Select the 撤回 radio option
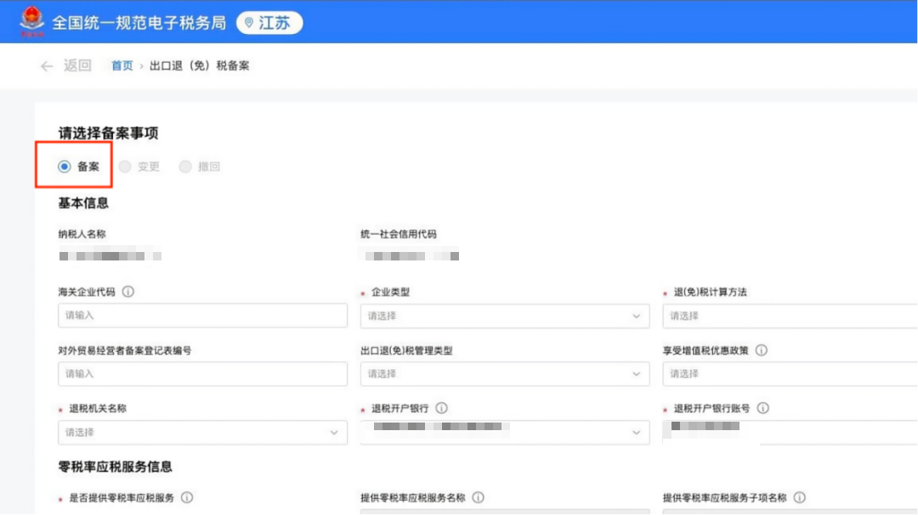 coord(185,167)
